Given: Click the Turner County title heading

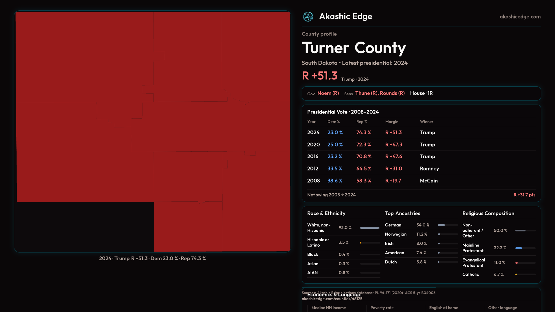Looking at the screenshot, I should click(354, 48).
